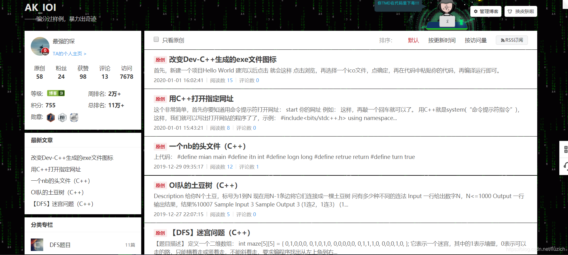
Task: Click the DFS题目 category thumbnail
Action: tap(37, 245)
